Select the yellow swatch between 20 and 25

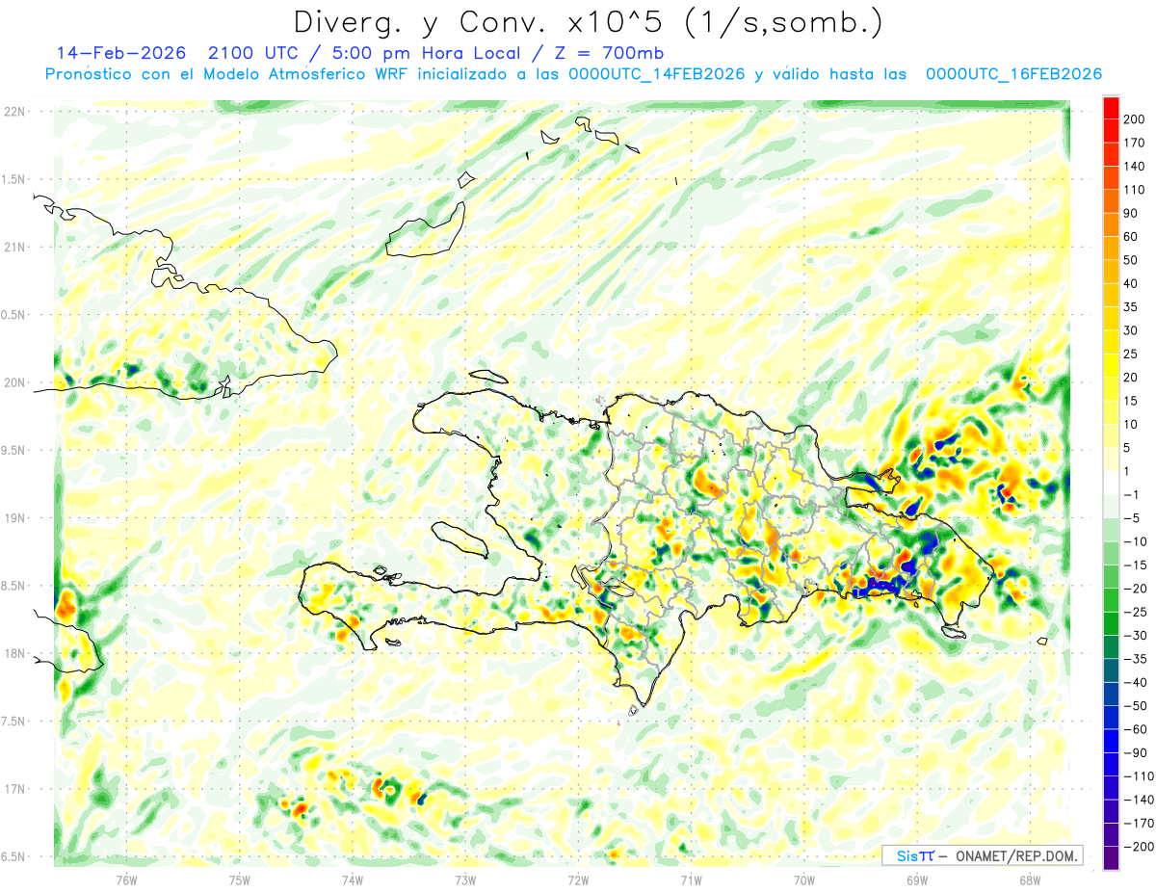point(1111,365)
